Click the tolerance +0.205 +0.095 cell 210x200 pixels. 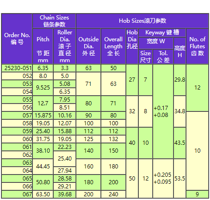pyautogui.click(x=163, y=179)
